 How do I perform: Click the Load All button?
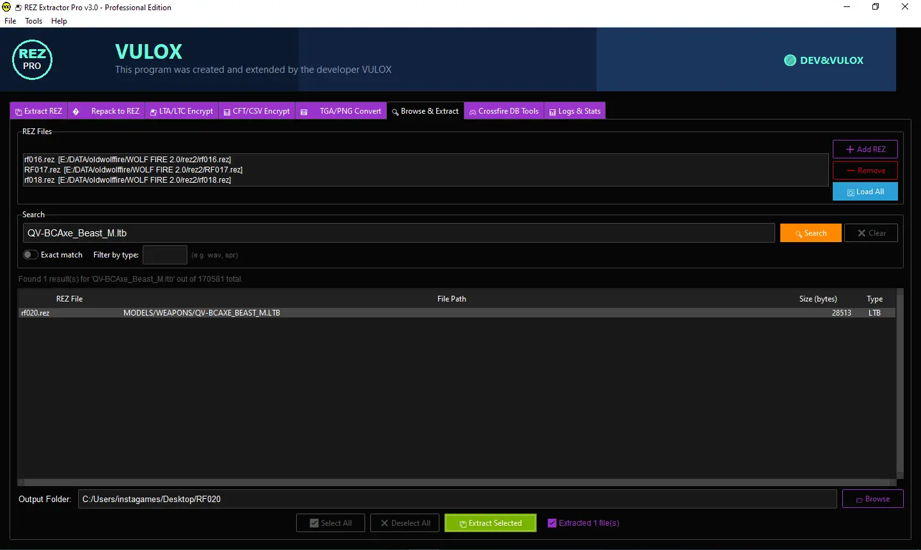click(x=865, y=192)
